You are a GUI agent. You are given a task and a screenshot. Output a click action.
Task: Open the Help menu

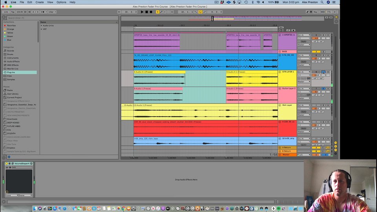click(72, 2)
